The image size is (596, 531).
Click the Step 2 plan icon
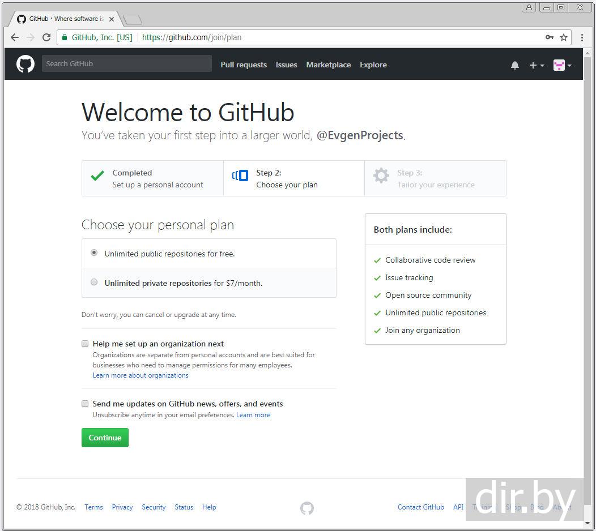(240, 175)
